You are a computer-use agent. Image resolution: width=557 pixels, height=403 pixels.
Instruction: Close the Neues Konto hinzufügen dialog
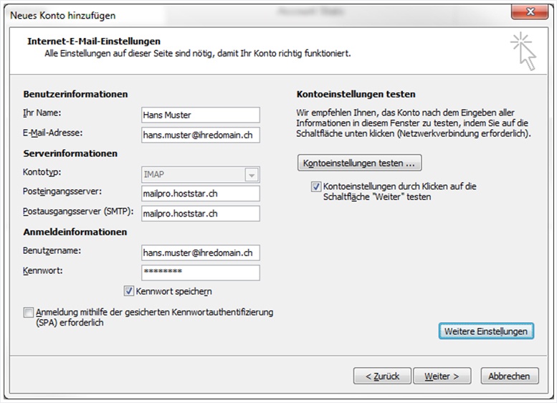click(530, 12)
